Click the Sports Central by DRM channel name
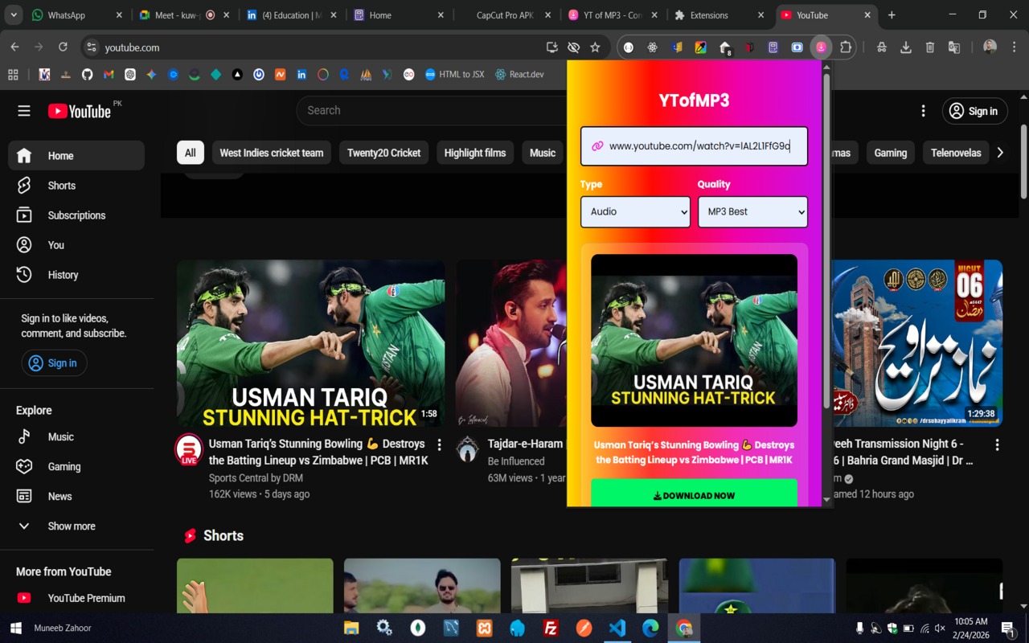The width and height of the screenshot is (1029, 643). pyautogui.click(x=256, y=478)
